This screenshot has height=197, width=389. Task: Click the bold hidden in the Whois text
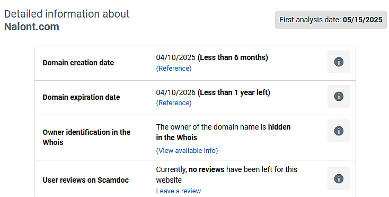click(223, 132)
